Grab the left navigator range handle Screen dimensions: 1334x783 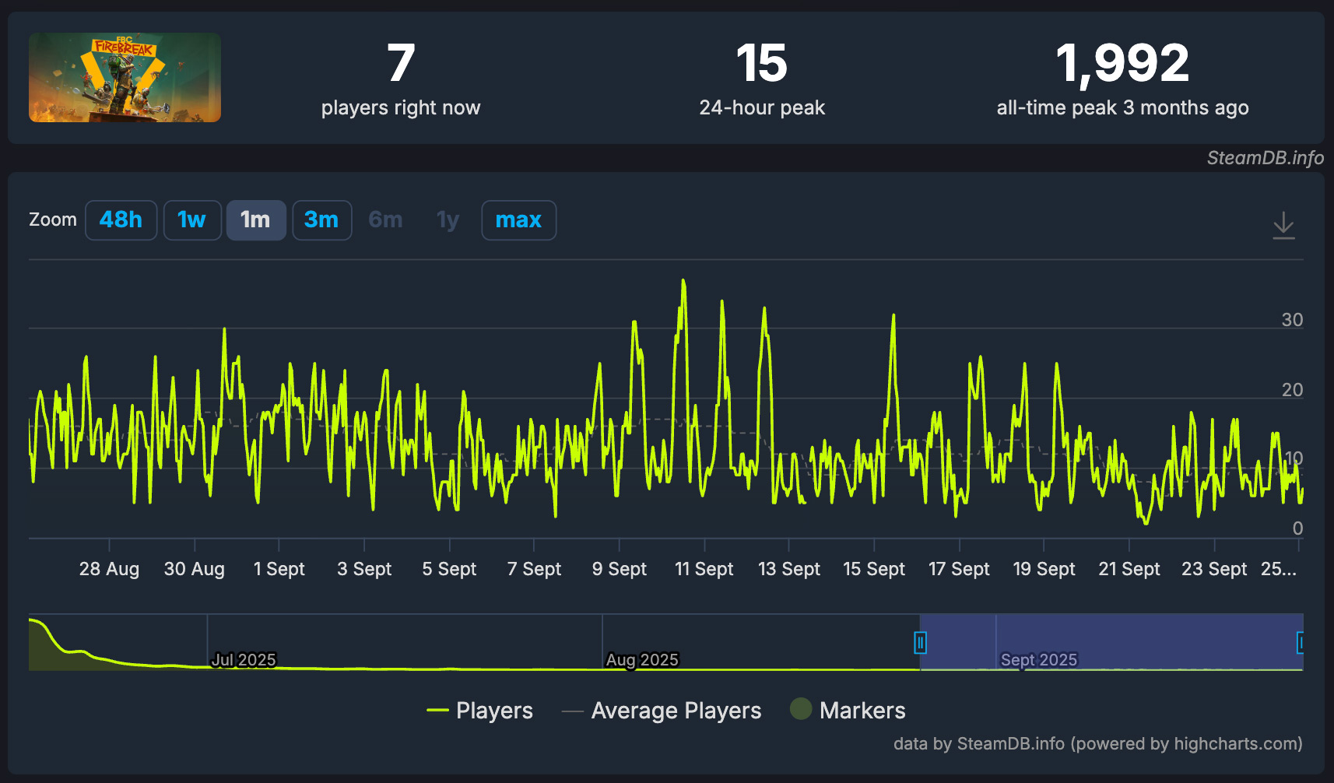click(920, 643)
